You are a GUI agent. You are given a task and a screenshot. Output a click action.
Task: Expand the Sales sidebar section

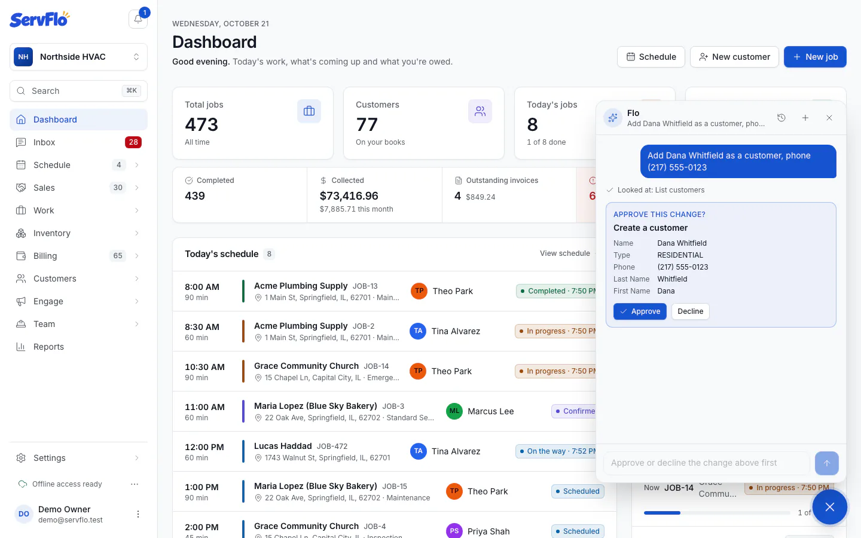point(137,188)
